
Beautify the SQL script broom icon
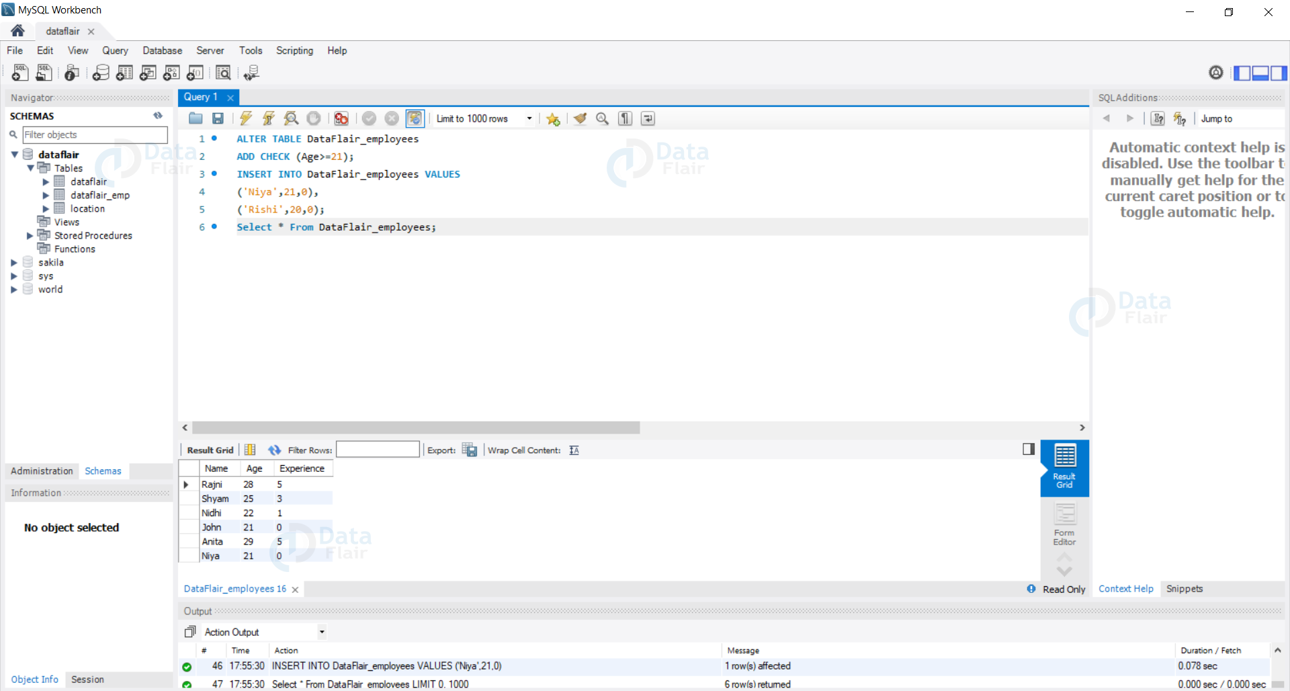pyautogui.click(x=580, y=118)
